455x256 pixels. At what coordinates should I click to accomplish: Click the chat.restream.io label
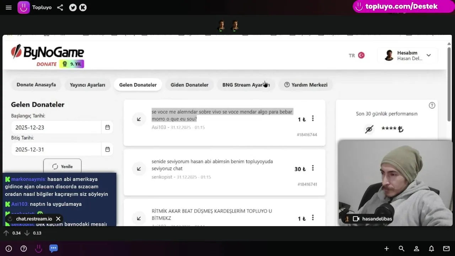click(34, 219)
